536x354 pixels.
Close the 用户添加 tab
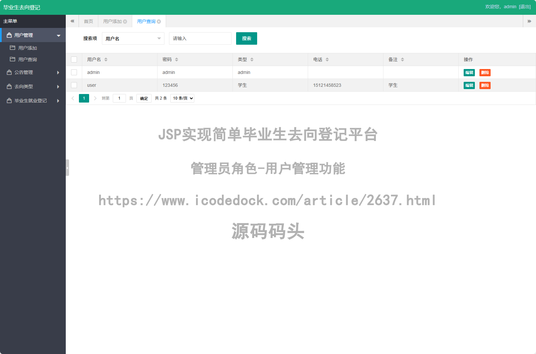[x=125, y=21]
